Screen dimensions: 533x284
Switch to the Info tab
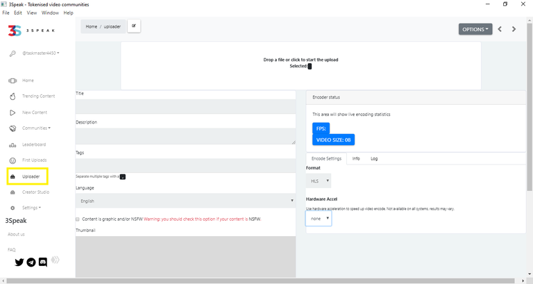356,159
